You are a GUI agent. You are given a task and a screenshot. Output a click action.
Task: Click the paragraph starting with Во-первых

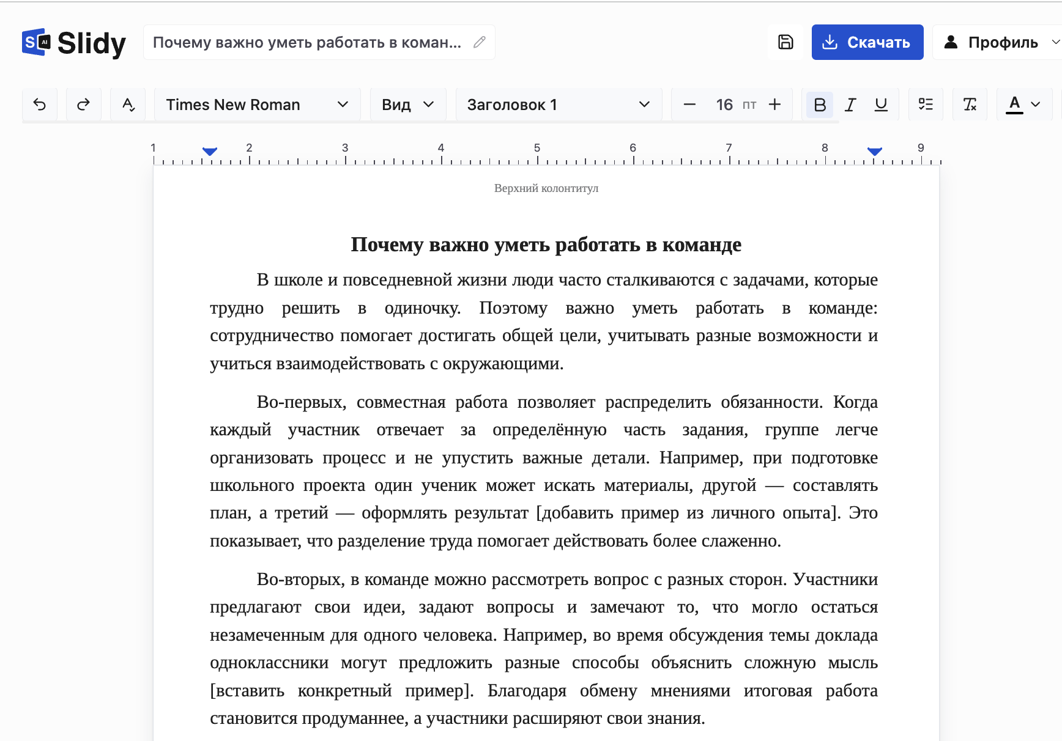pyautogui.click(x=544, y=471)
